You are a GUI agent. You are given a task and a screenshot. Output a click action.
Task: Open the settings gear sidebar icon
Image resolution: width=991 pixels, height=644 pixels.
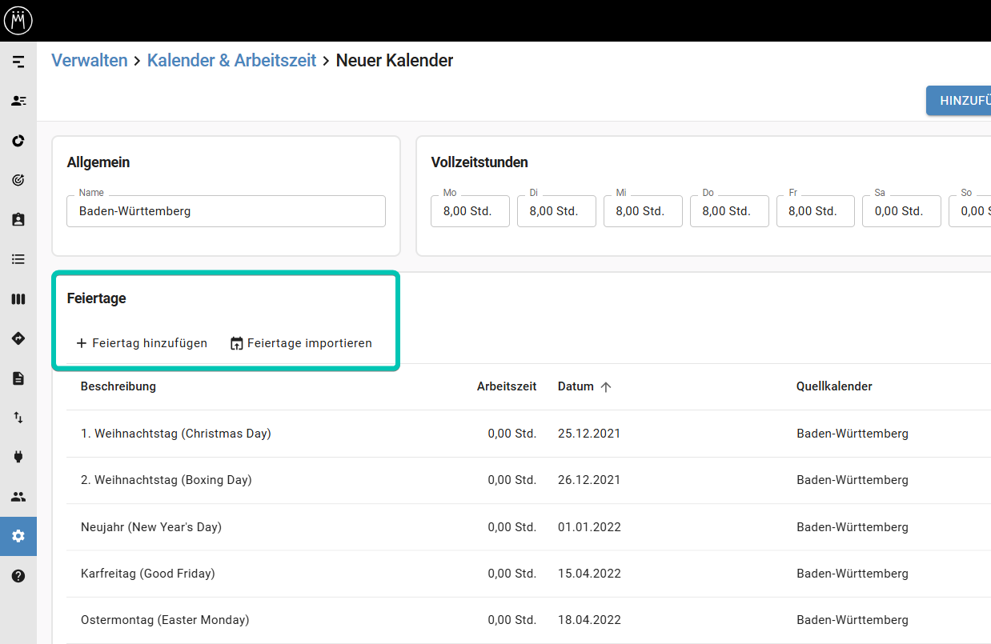[x=18, y=536]
